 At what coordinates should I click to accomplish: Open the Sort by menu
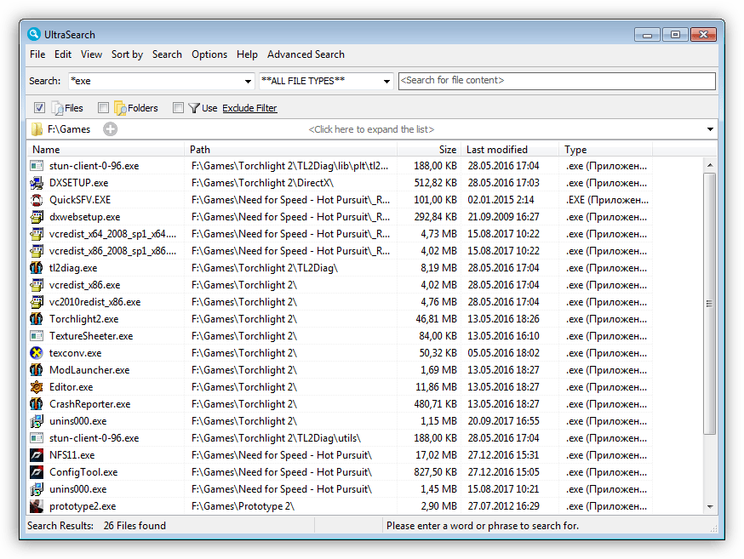[127, 54]
